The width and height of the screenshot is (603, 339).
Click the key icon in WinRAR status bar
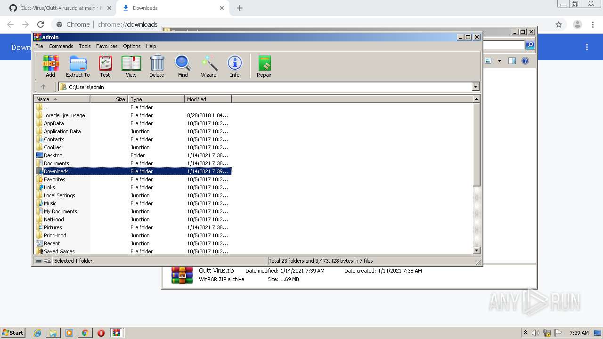[48, 261]
